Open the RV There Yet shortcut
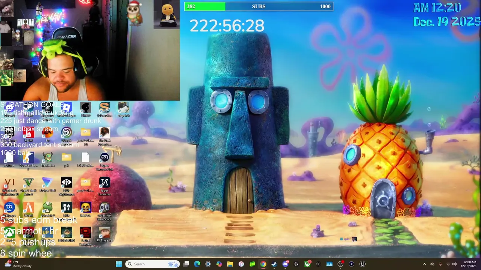This screenshot has width=481, height=270. [x=104, y=235]
